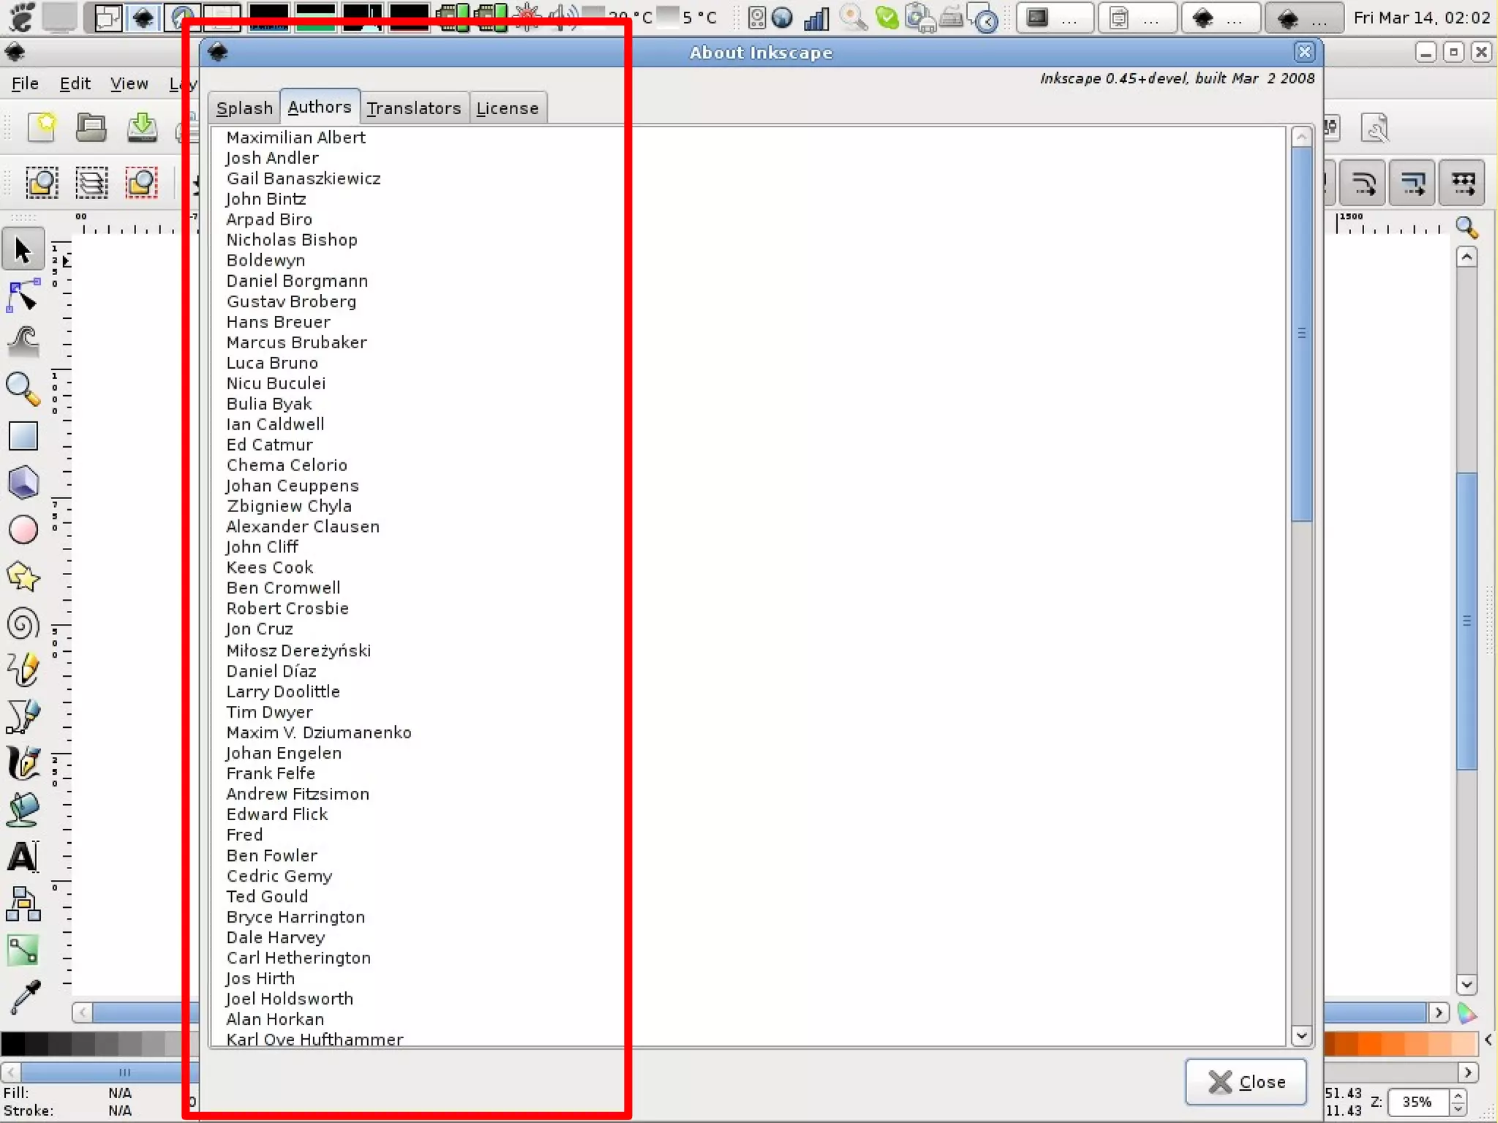
Task: Select the Rectangle tool
Action: tap(23, 436)
